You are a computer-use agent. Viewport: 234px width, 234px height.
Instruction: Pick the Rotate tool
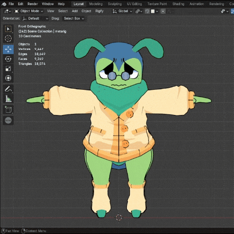[8, 59]
